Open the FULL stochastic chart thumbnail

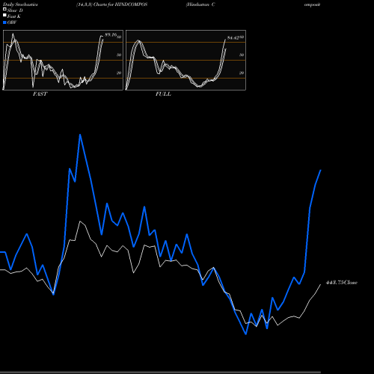(x=186, y=60)
